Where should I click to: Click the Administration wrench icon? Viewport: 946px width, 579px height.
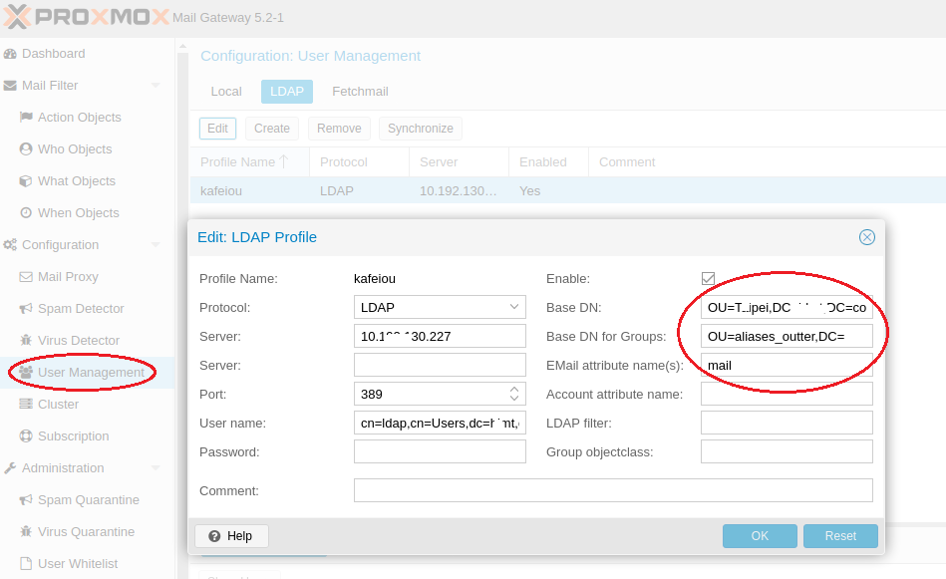tap(10, 468)
